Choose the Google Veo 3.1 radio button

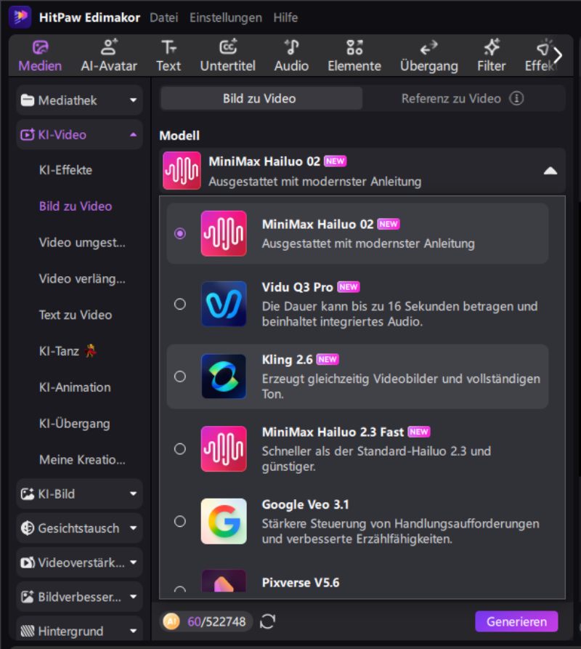pos(180,521)
